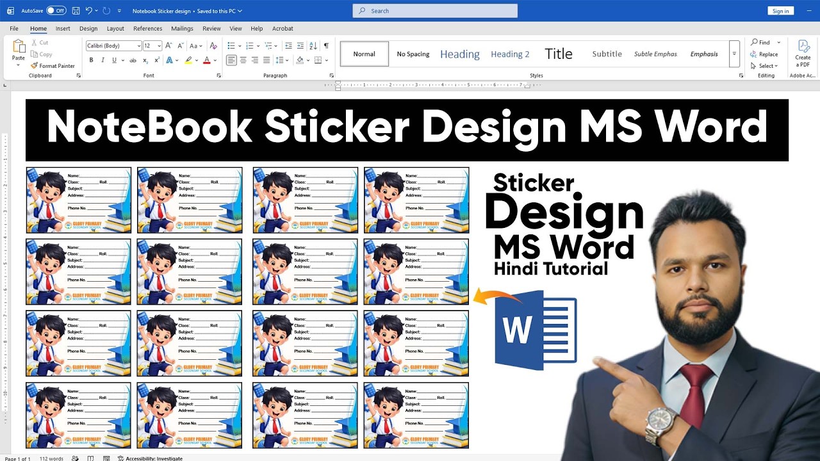Apply subscript formatting
This screenshot has width=820, height=461.
[x=146, y=60]
